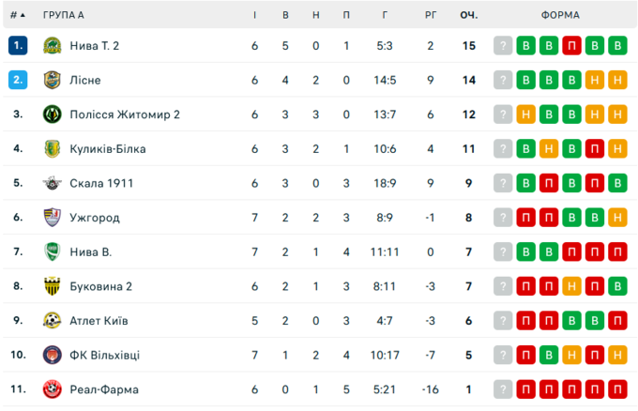Select the Скала 1911 club logo
This screenshot has width=638, height=411.
[x=52, y=183]
